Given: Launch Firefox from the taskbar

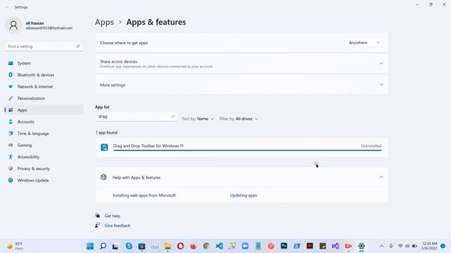Looking at the screenshot, I should (194, 246).
